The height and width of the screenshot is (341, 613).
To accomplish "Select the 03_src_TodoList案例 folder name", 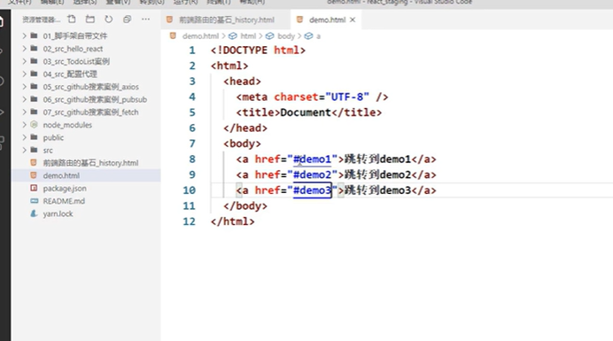I will tap(76, 61).
